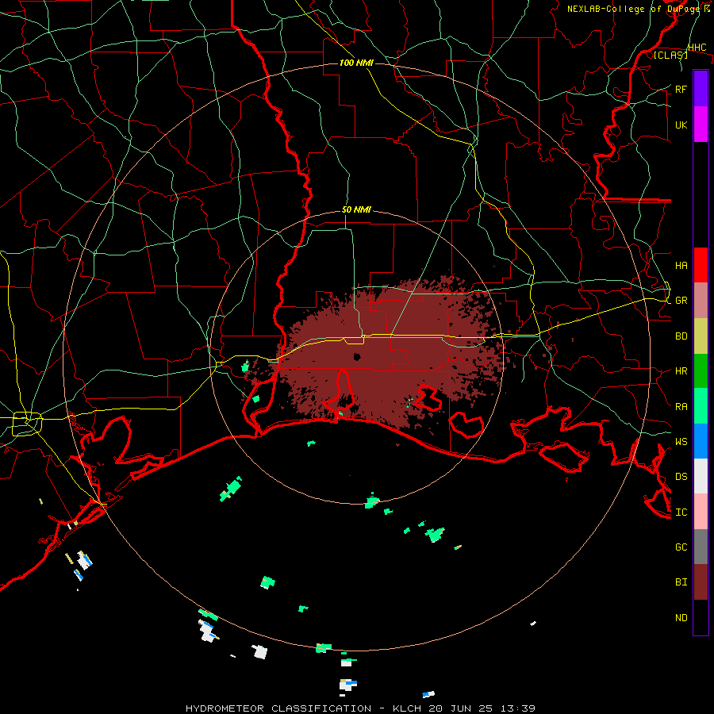
Task: Click the RA legend label
Action: (x=681, y=407)
